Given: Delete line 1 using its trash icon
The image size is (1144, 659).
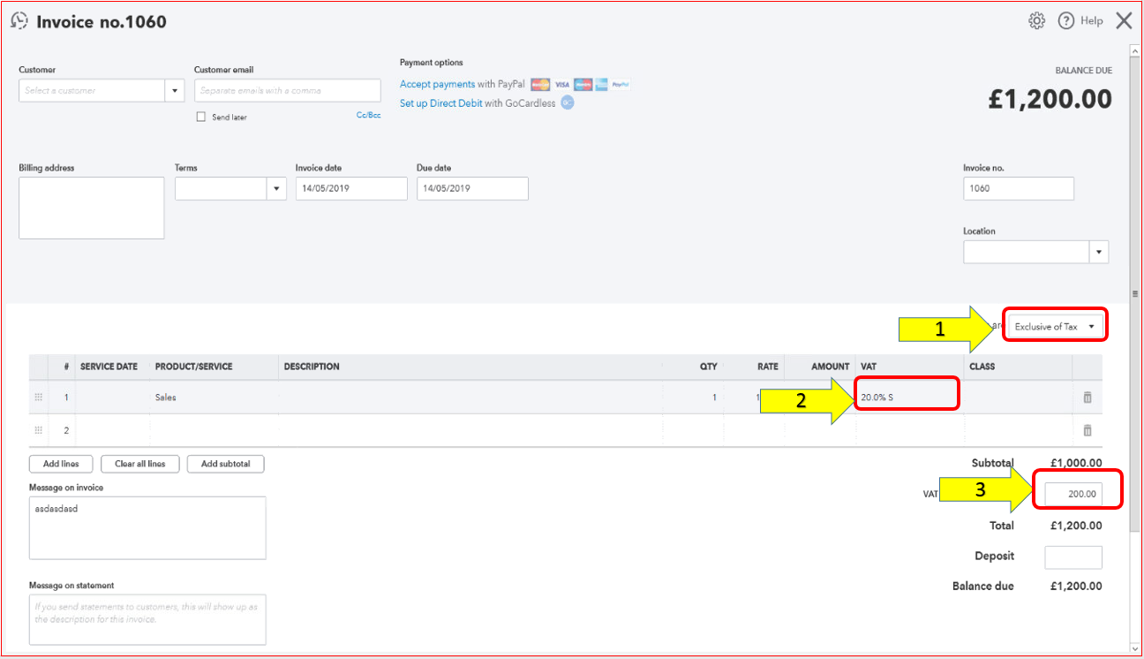Looking at the screenshot, I should coord(1087,397).
